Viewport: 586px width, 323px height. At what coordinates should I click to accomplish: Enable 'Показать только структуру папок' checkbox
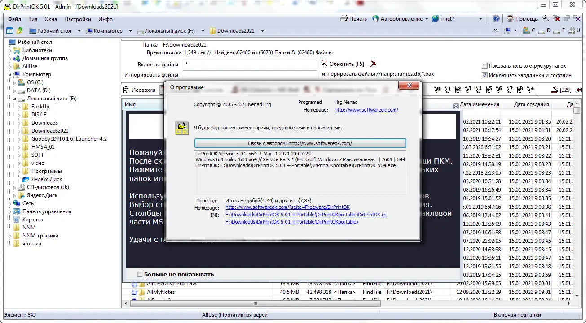coord(485,66)
